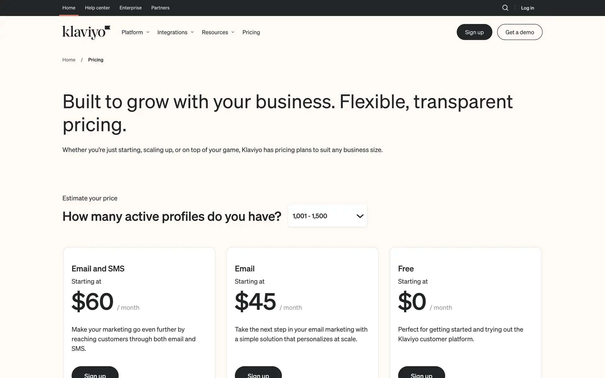Open the active profiles dropdown
Viewport: 605px width, 378px height.
click(327, 216)
